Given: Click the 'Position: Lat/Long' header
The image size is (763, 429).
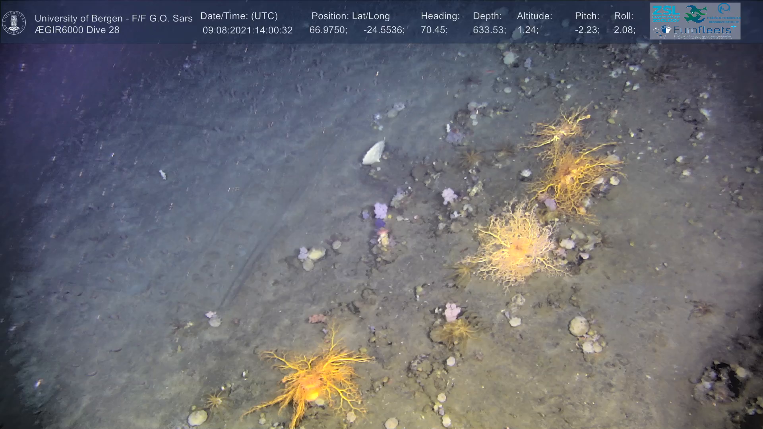Looking at the screenshot, I should [351, 16].
